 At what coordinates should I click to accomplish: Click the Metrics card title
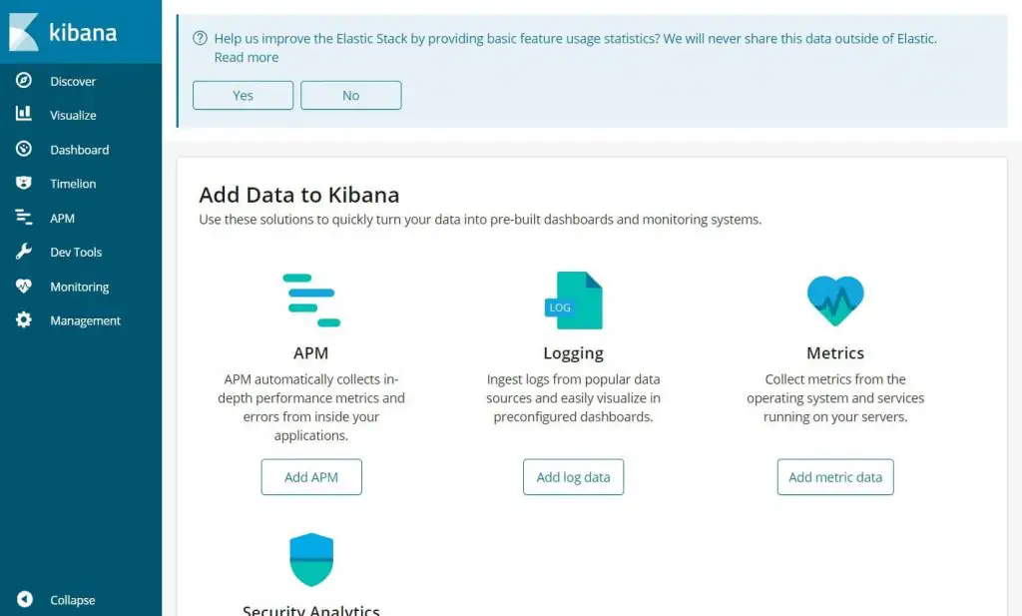pos(835,353)
